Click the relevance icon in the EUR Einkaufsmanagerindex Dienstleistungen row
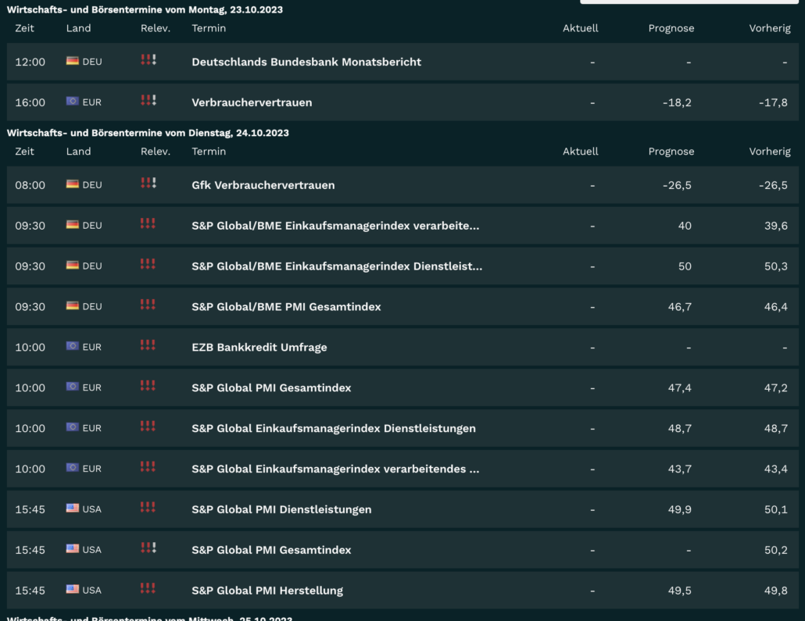Image resolution: width=805 pixels, height=621 pixels. pyautogui.click(x=148, y=426)
